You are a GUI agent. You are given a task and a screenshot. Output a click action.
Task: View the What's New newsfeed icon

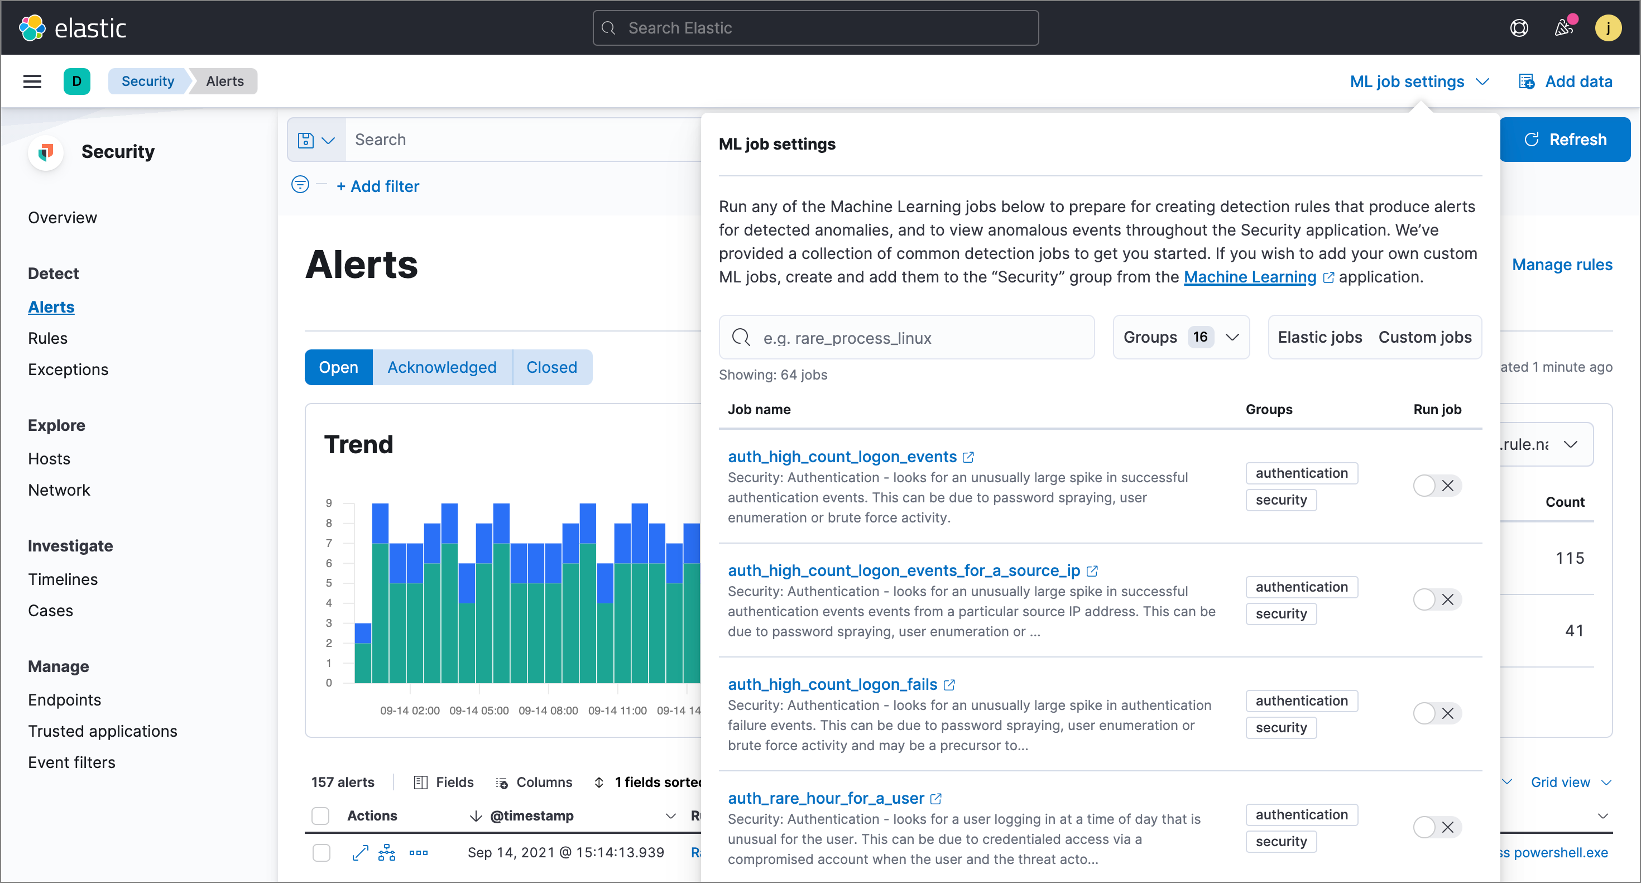[x=1564, y=27]
